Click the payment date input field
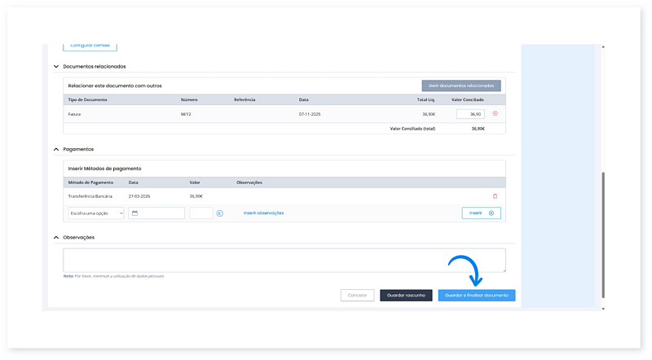652x360 pixels. [161, 213]
